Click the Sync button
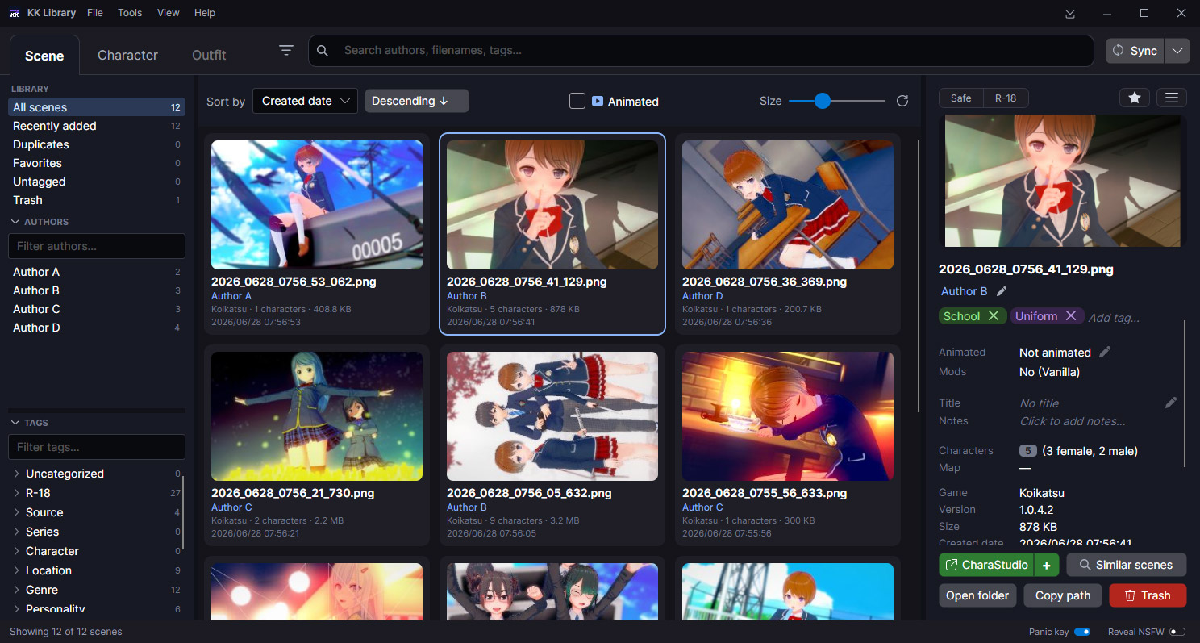The width and height of the screenshot is (1200, 643). click(1135, 51)
